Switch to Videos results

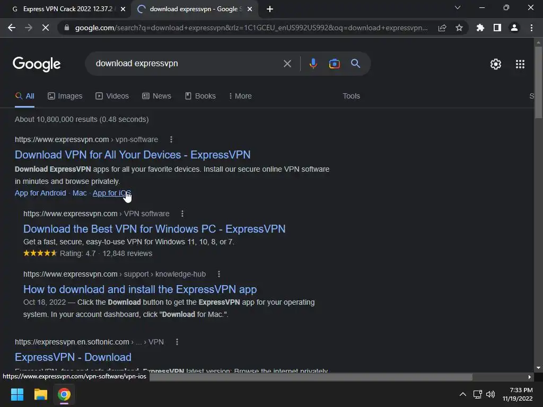[x=112, y=96]
